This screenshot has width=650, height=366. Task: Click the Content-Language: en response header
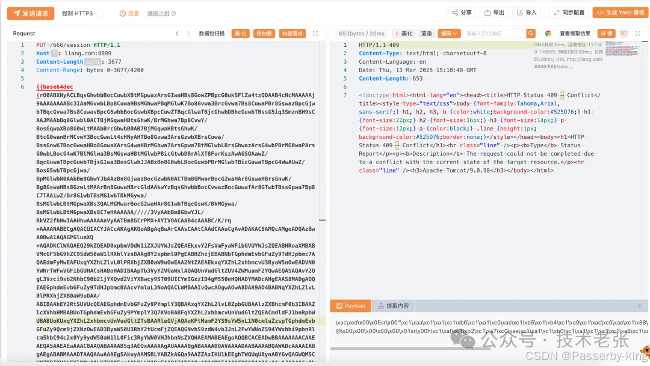tap(392, 62)
